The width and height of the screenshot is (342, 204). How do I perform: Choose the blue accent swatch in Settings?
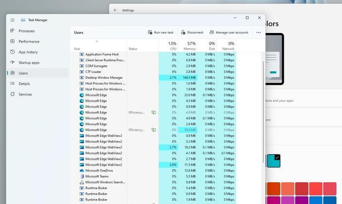tap(316, 200)
